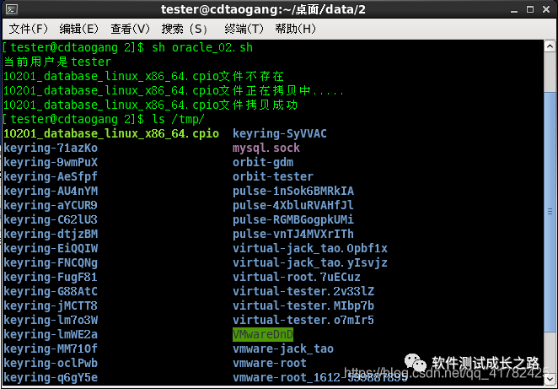
Task: Click keyring-q6gY5e entry
Action: pos(51,377)
